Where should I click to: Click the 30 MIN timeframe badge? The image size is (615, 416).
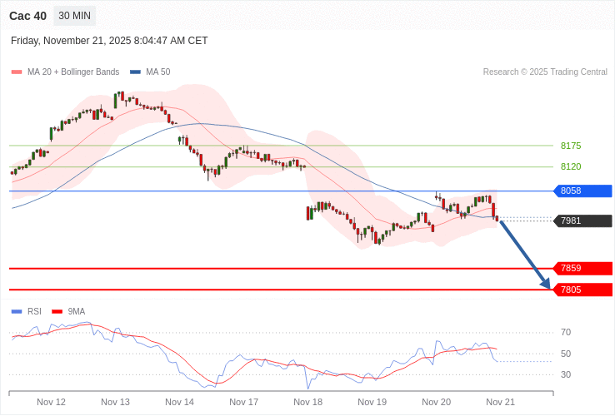pos(74,16)
